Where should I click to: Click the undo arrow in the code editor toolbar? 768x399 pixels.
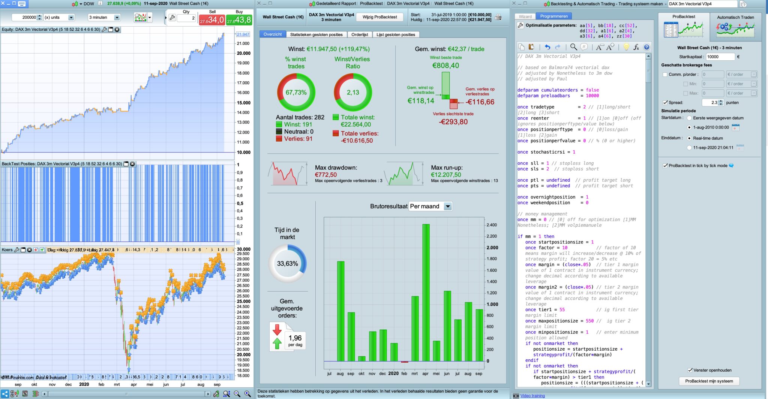(547, 47)
